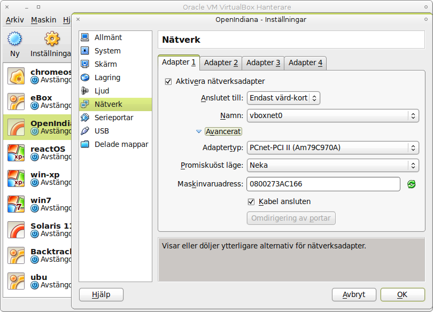Click the Ny (new machine) toolbar icon
The width and height of the screenshot is (433, 312).
[15, 40]
